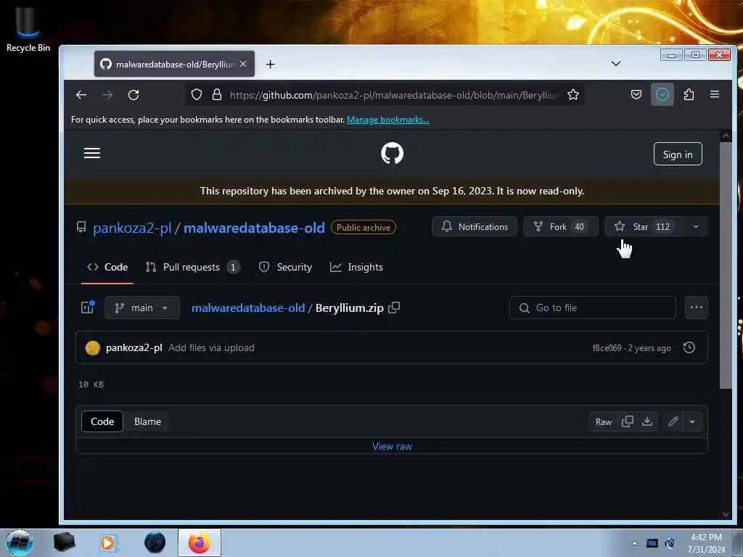
Task: Copy the Beryllium.zip file path
Action: [x=394, y=308]
